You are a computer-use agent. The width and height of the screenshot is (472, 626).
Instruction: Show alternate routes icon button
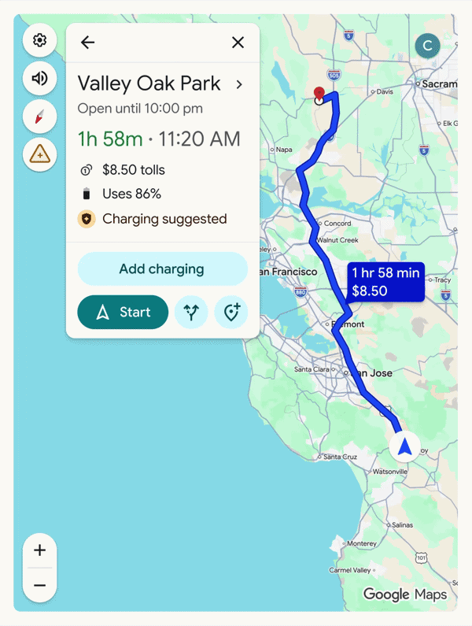[x=191, y=313]
